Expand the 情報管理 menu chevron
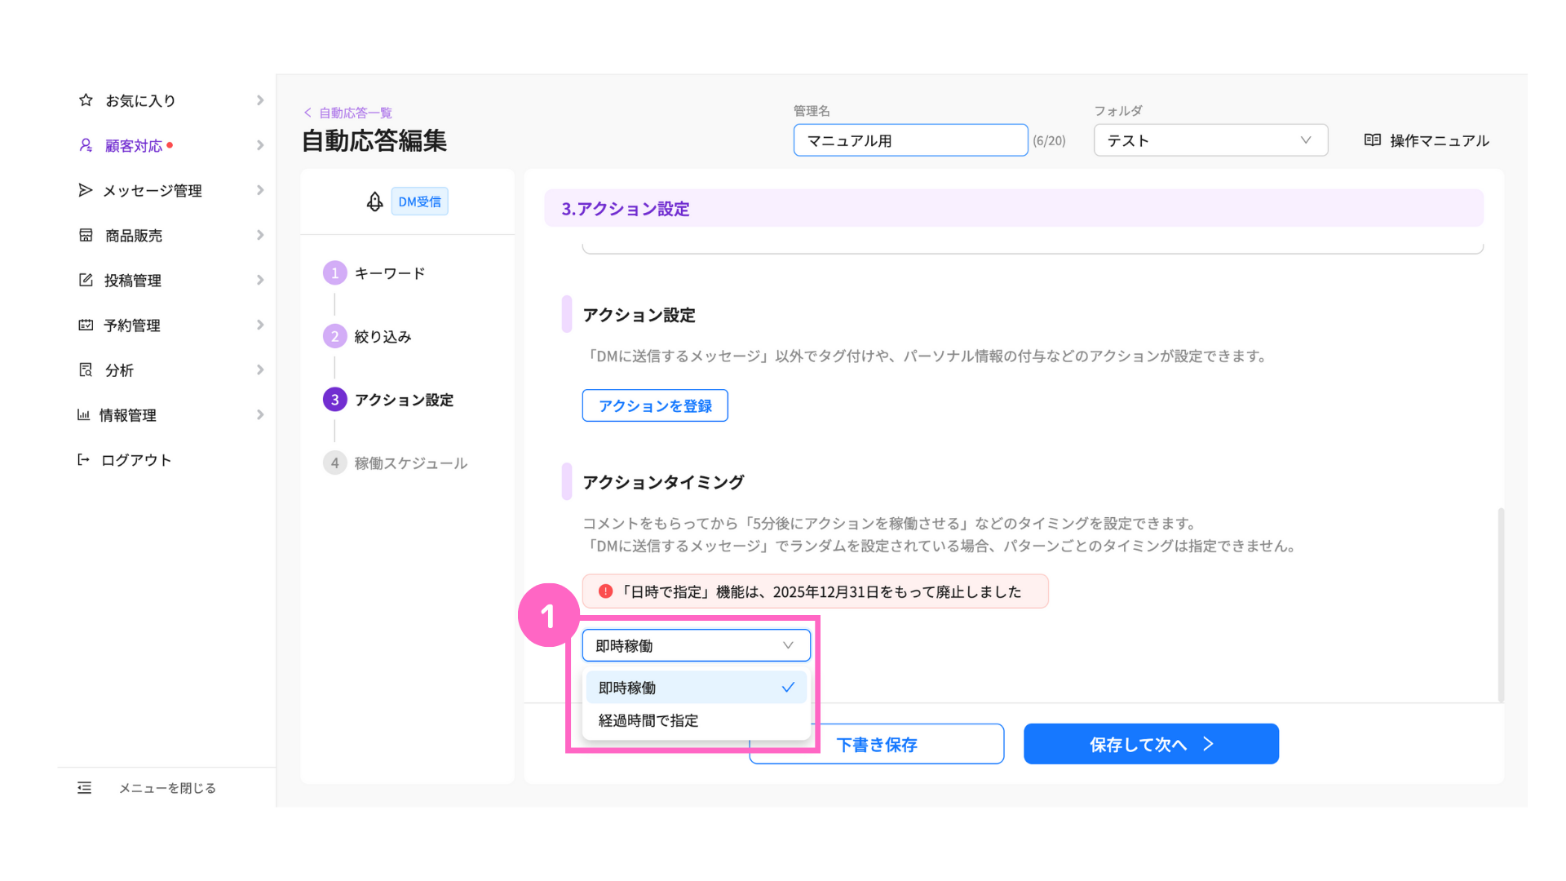This screenshot has height=881, width=1566. tap(260, 414)
